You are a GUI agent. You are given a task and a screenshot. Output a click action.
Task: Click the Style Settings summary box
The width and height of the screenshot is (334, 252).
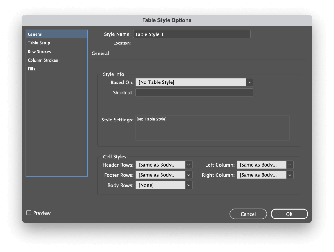(x=213, y=128)
